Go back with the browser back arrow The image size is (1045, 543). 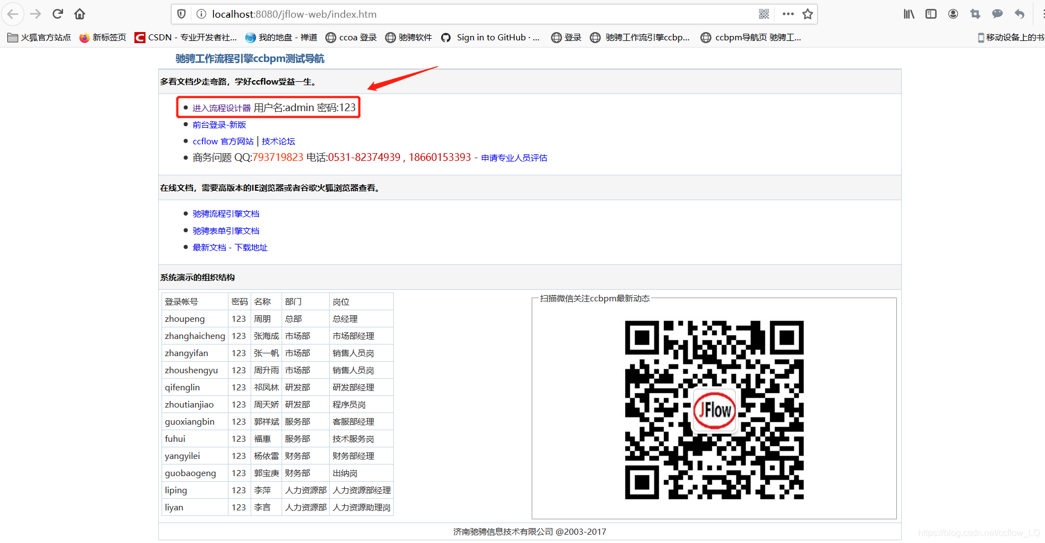pos(13,14)
